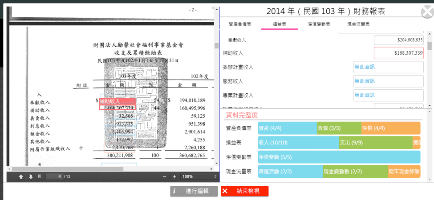The image size is (434, 200).
Task: Click 補助收入 value field $168,307,339
Action: coord(398,53)
